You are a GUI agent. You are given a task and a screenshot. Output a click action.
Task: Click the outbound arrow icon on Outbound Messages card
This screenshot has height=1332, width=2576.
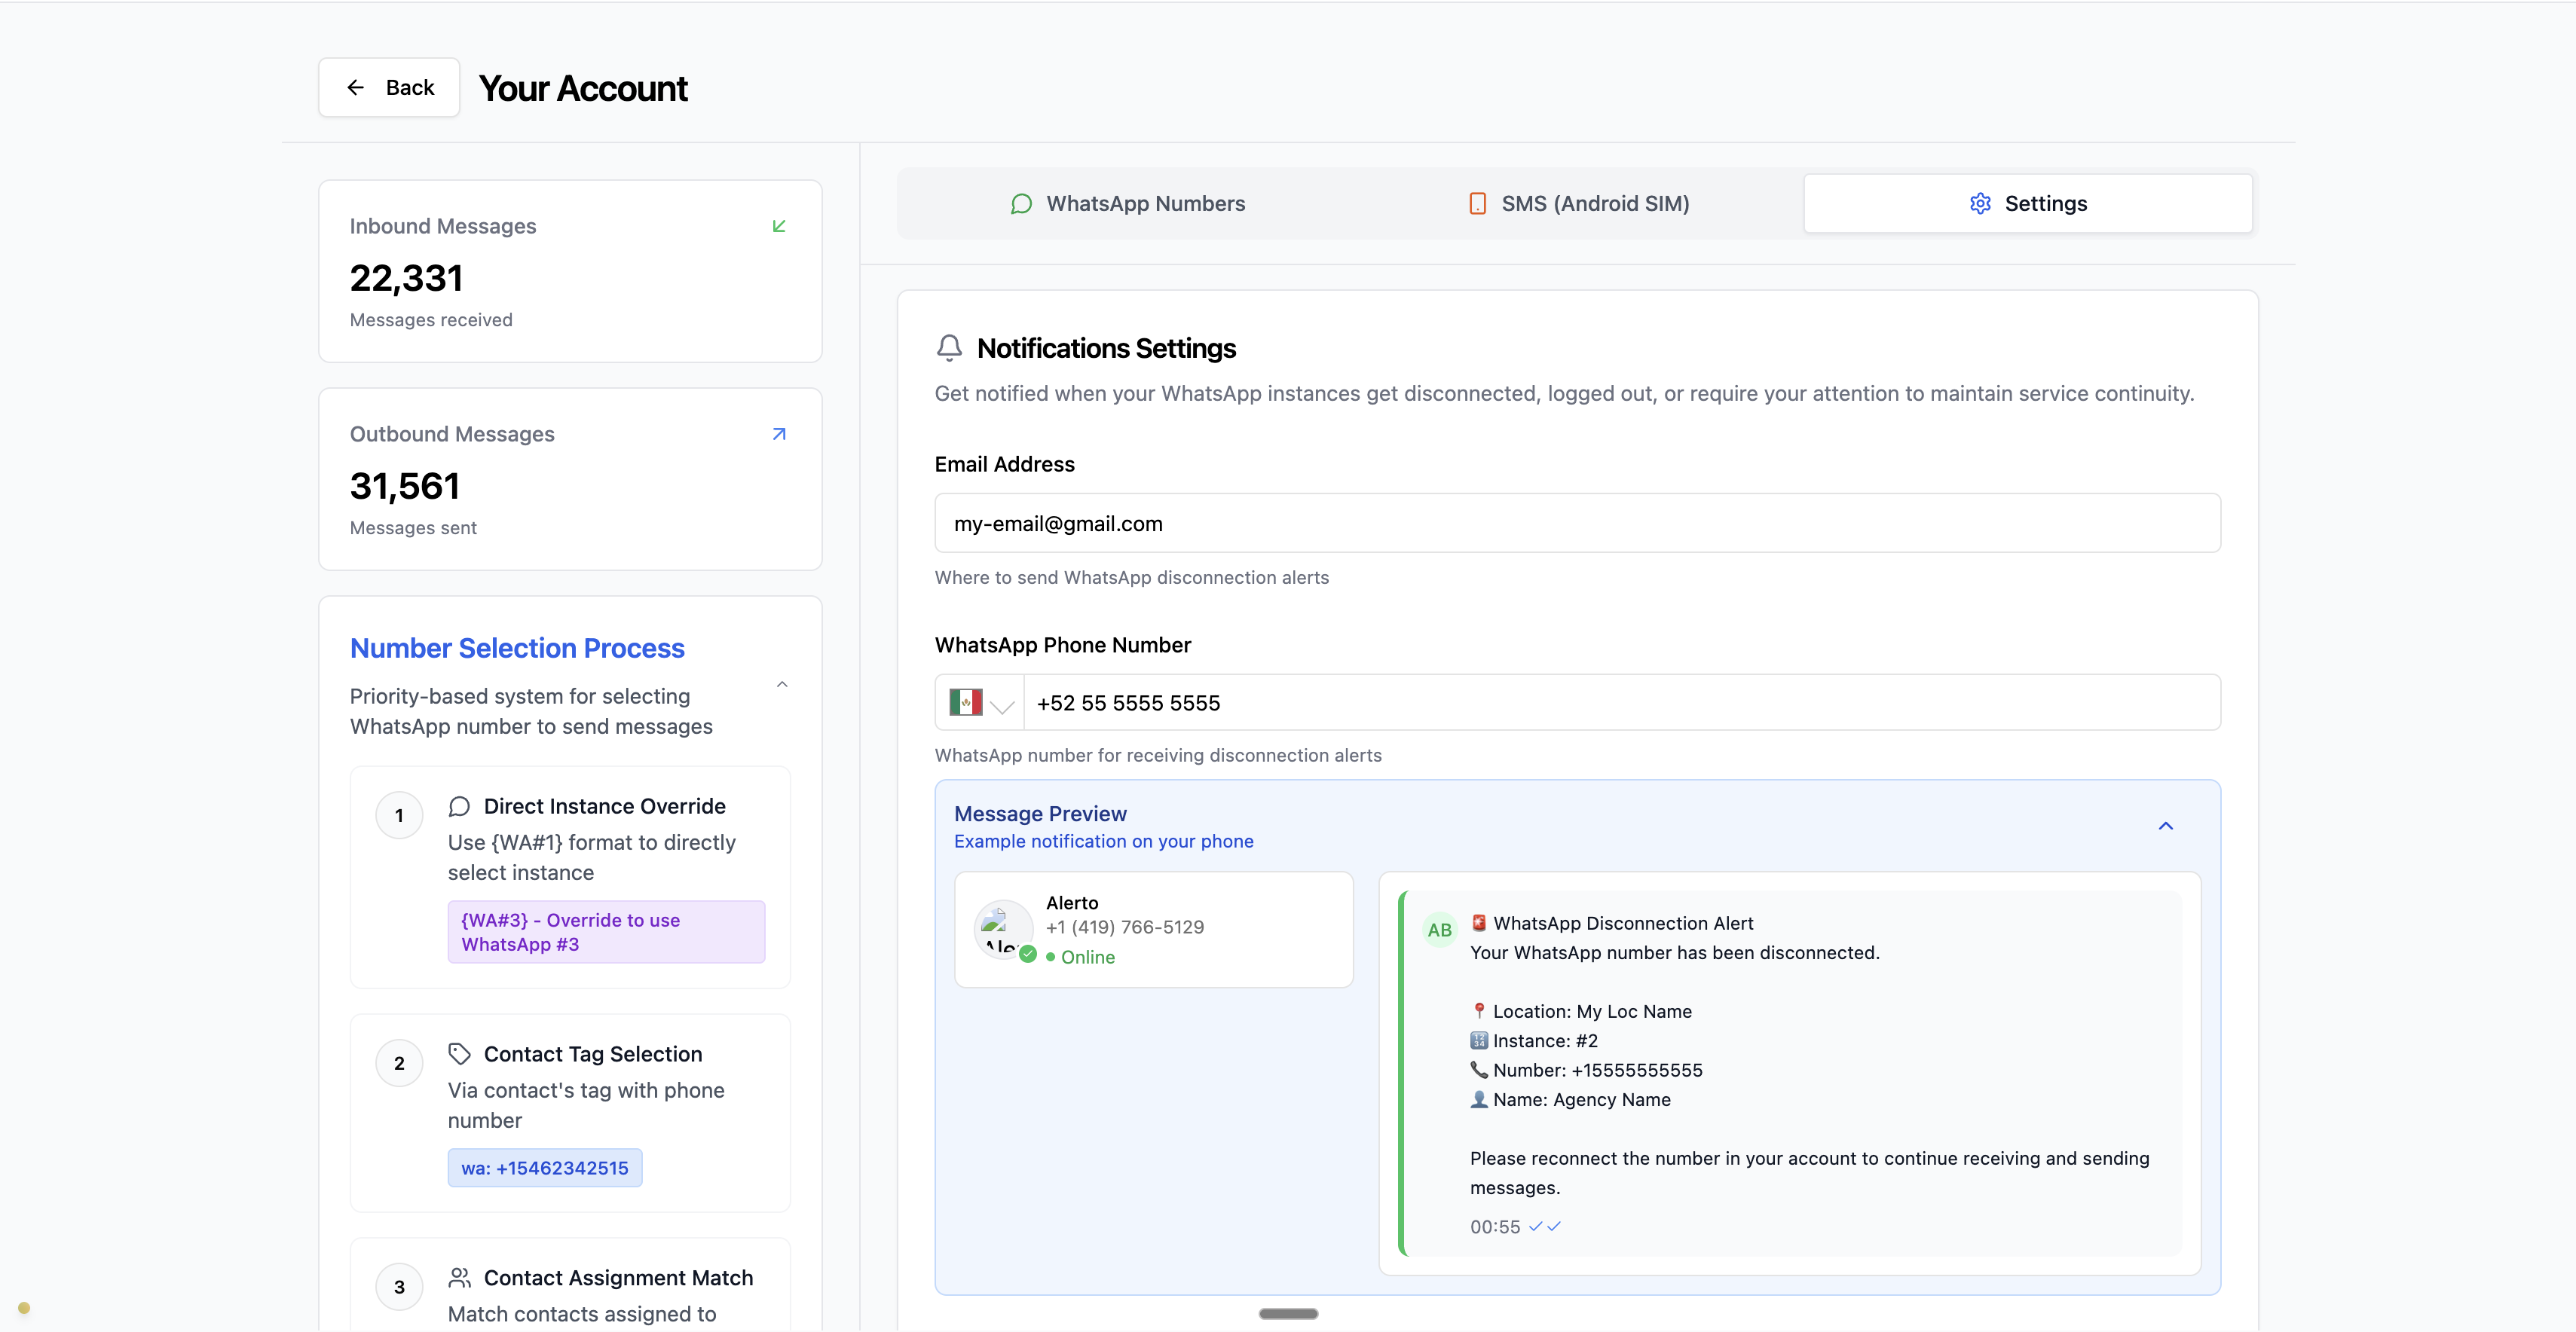pyautogui.click(x=779, y=434)
